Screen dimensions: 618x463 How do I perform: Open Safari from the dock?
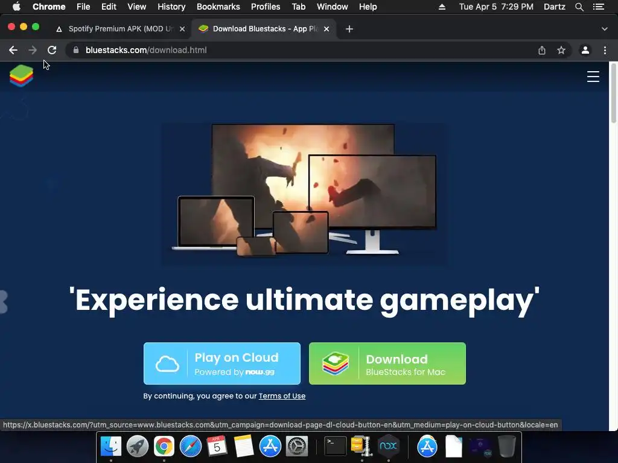pos(190,446)
